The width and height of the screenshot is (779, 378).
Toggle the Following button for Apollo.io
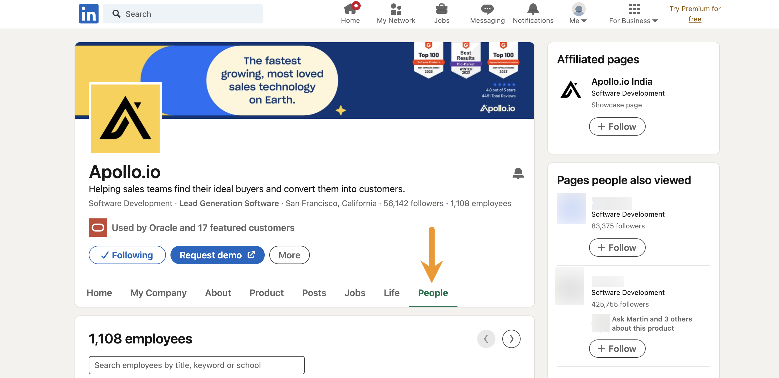coord(126,255)
